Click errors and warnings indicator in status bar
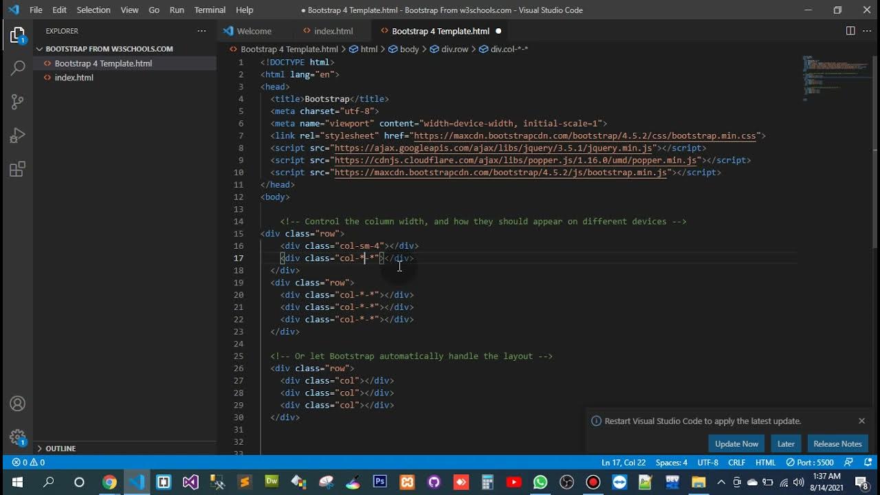 point(28,463)
